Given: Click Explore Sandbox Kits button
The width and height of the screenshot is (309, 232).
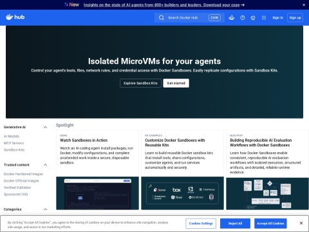Looking at the screenshot, I should (140, 83).
